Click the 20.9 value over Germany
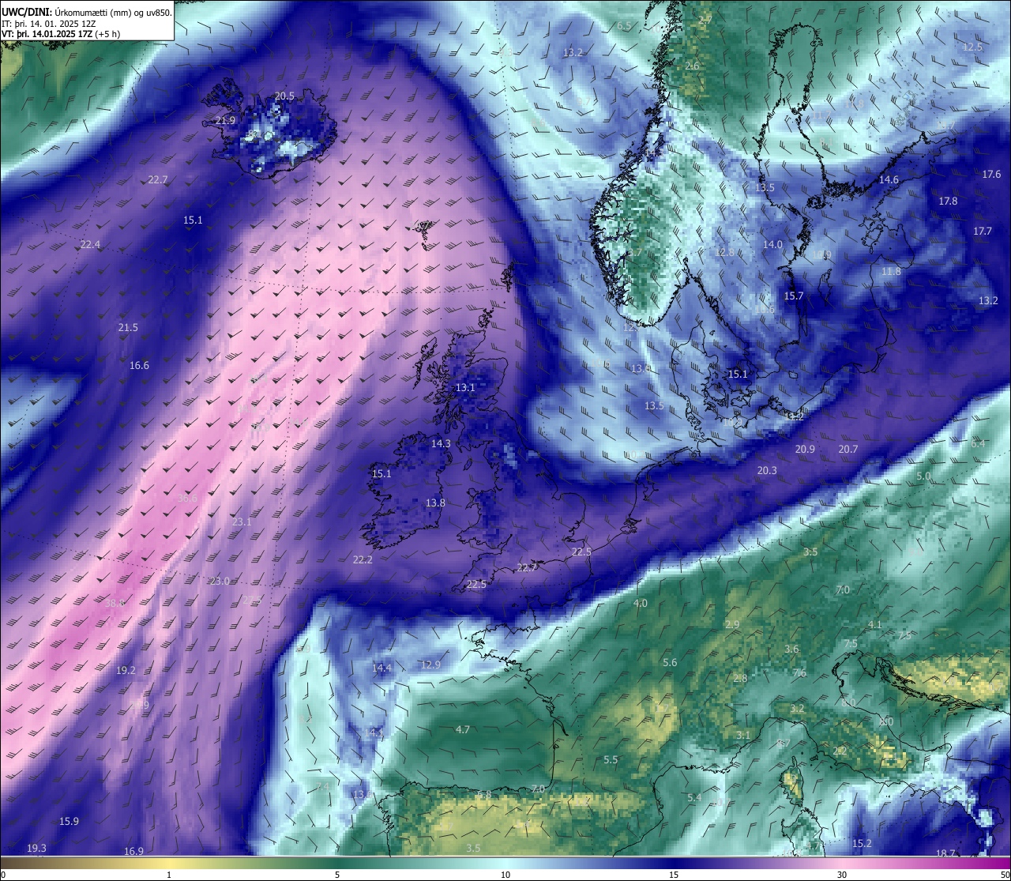Viewport: 1011px width, 881px height. (805, 449)
